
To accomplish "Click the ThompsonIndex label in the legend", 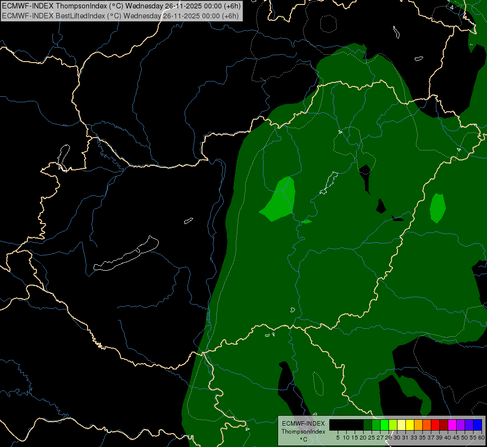I will tap(303, 432).
